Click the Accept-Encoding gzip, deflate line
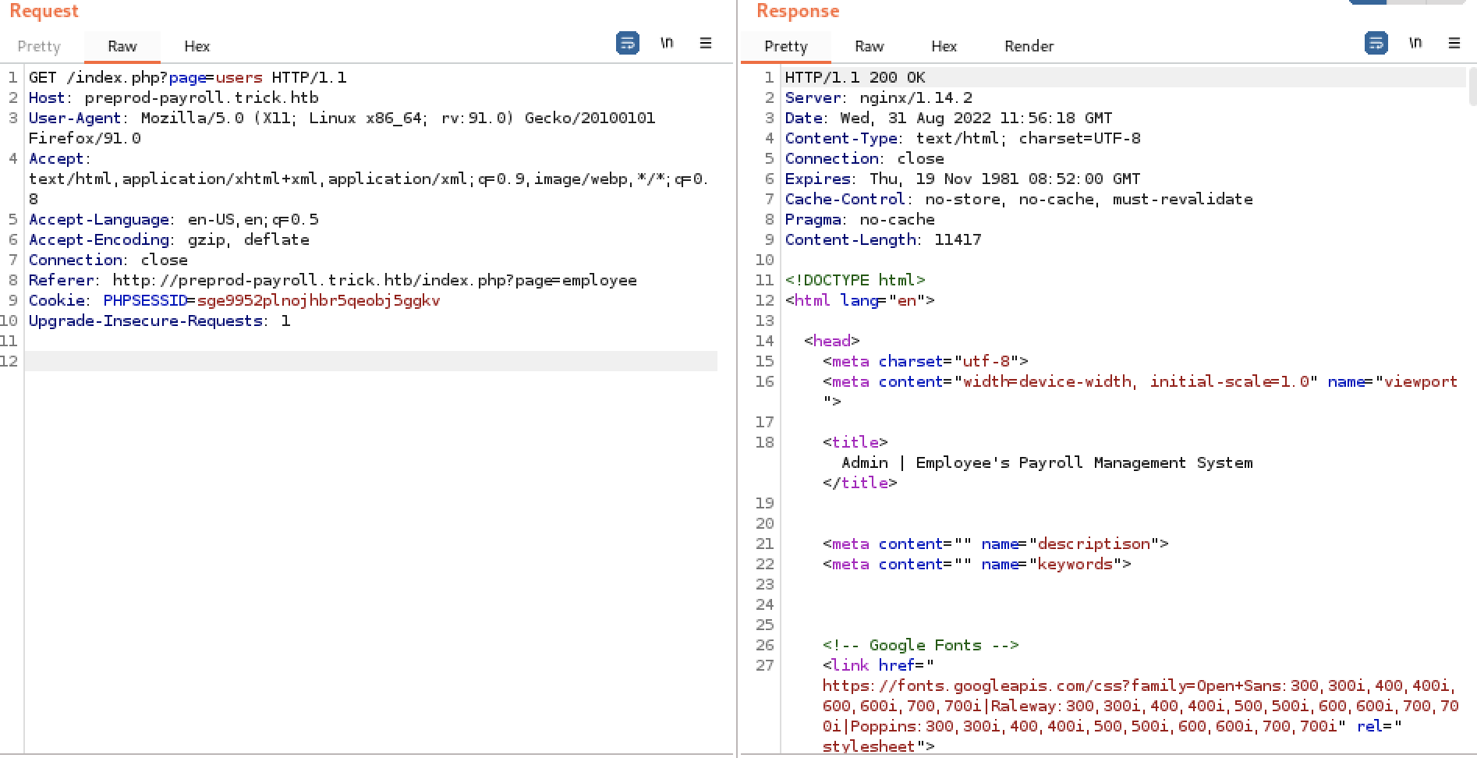This screenshot has width=1477, height=758. tap(169, 239)
